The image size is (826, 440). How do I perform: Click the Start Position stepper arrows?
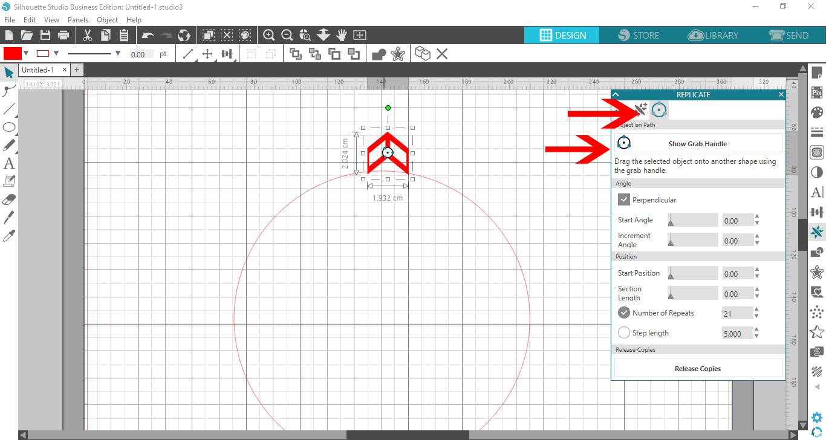click(x=757, y=273)
